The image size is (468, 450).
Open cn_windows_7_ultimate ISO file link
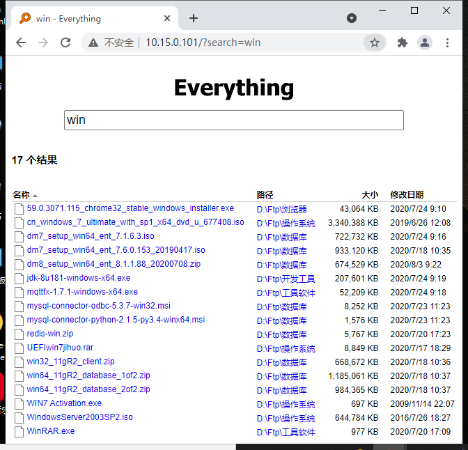(x=136, y=222)
